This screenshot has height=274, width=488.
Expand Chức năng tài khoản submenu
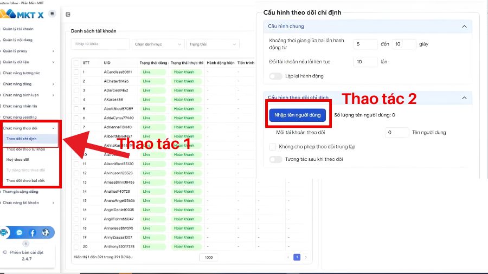53,203
